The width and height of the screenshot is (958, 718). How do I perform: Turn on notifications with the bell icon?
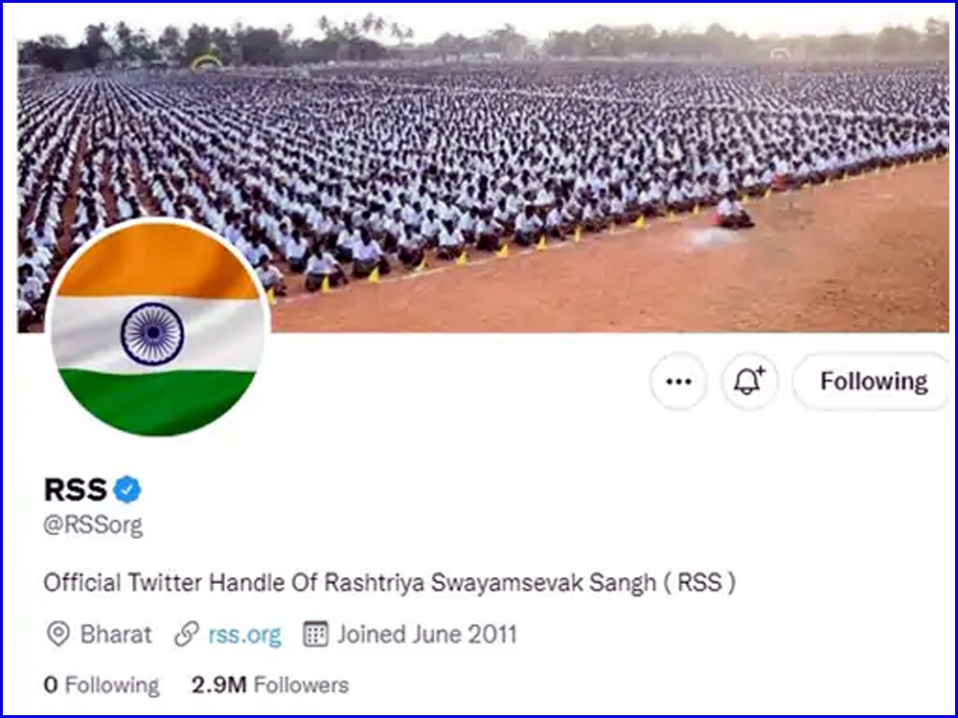(749, 382)
